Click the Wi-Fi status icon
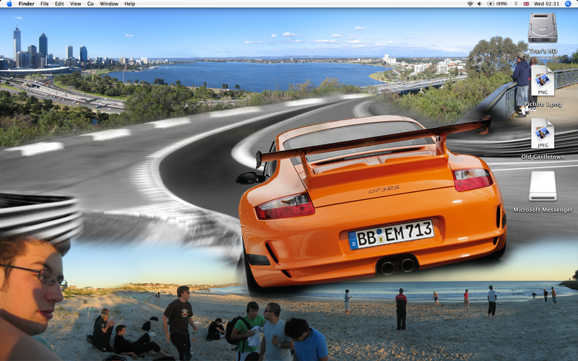The image size is (578, 361). (470, 4)
